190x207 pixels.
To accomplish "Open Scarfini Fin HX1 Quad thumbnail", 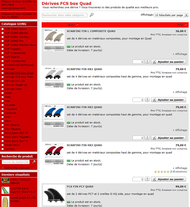I will click(x=54, y=78).
